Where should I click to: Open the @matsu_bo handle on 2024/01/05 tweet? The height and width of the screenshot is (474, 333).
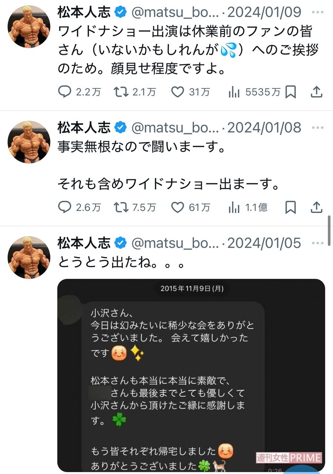coord(176,243)
